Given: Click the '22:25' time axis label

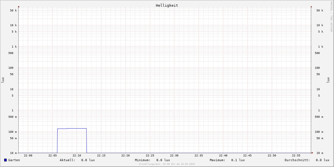Looking at the screenshot, I should coord(150,156).
